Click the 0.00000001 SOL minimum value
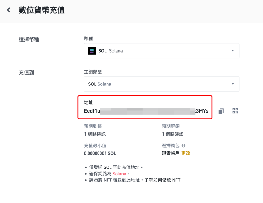263x203 pixels. [x=100, y=153]
